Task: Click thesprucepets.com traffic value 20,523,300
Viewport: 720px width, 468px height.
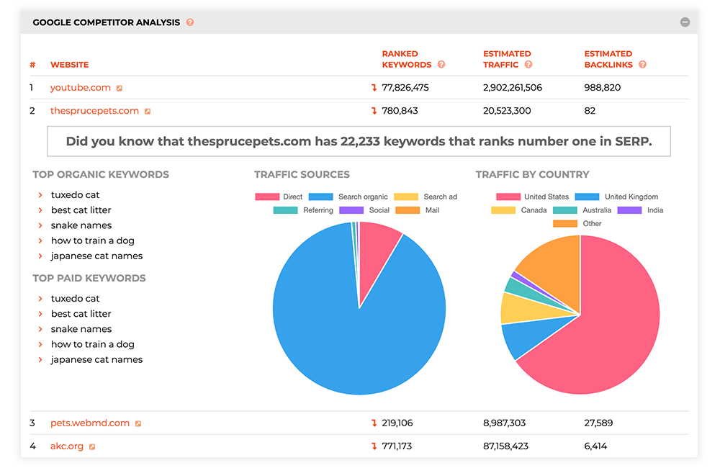Action: click(507, 111)
